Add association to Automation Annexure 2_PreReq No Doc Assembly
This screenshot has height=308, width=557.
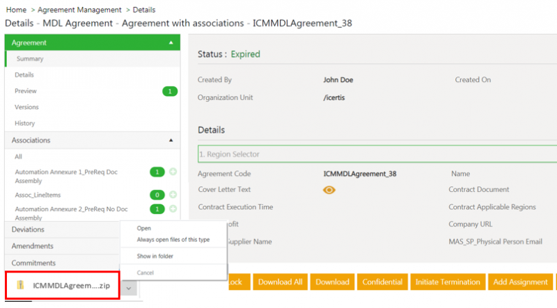pyautogui.click(x=173, y=209)
